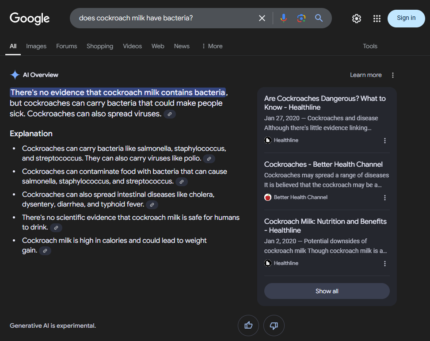Switch to the Forums tab
This screenshot has height=341, width=430.
pos(67,46)
